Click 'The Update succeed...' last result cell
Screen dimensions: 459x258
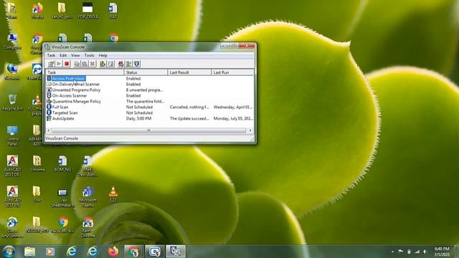tap(189, 118)
